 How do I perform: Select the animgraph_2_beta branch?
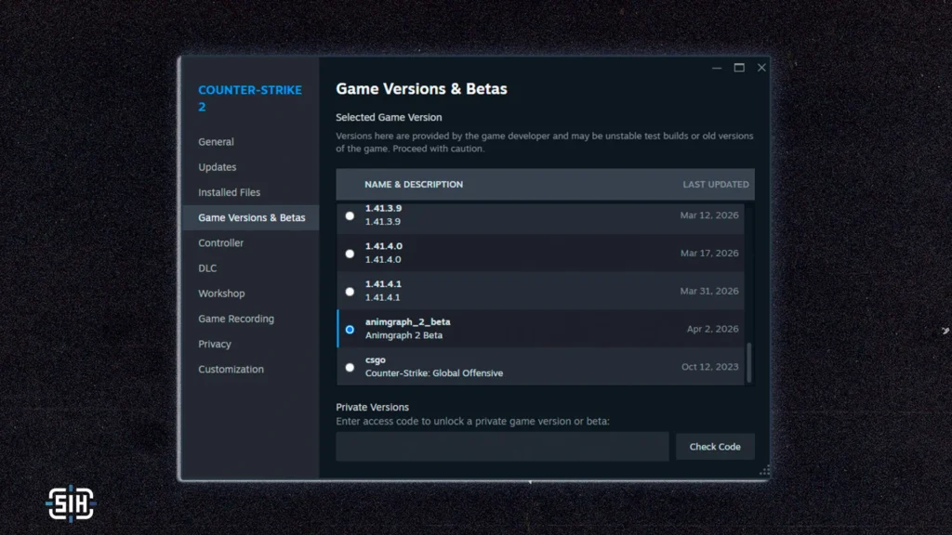(350, 329)
